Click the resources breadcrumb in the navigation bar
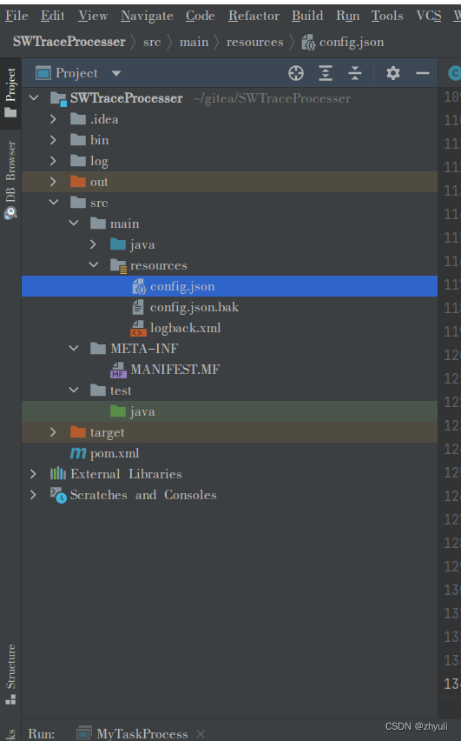Image resolution: width=461 pixels, height=741 pixels. [254, 42]
